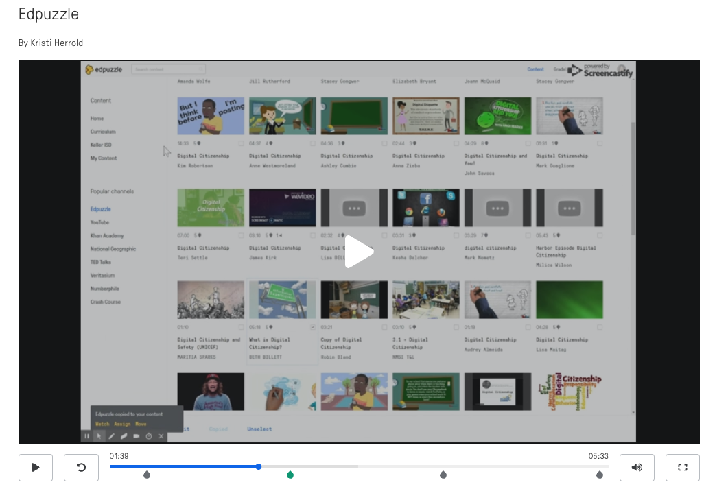Select the eraser tool in the recording toolbar
728x502 pixels.
[x=124, y=436]
